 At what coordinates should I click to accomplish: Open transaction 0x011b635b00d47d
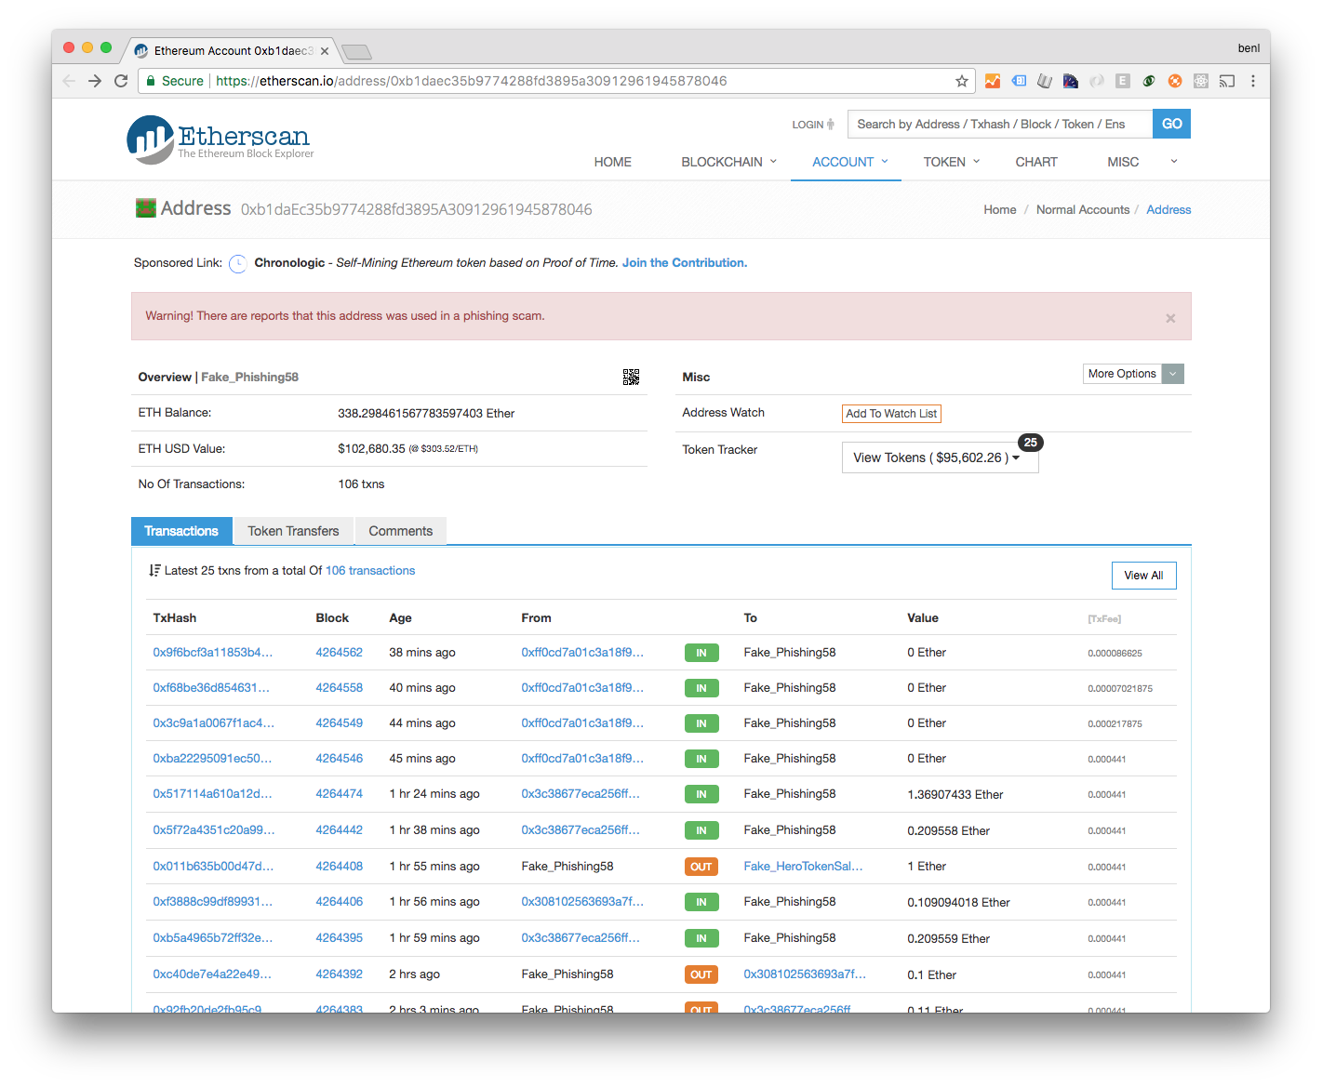(213, 867)
